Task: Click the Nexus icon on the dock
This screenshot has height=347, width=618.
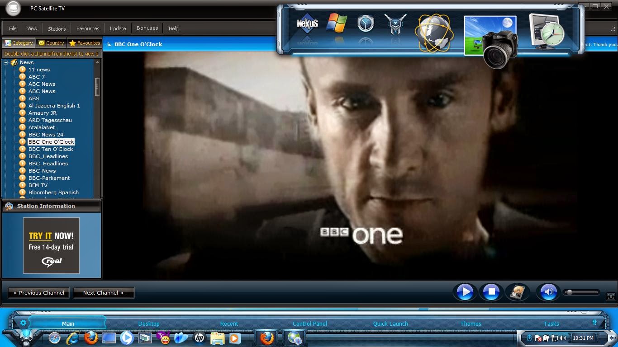Action: [x=307, y=23]
